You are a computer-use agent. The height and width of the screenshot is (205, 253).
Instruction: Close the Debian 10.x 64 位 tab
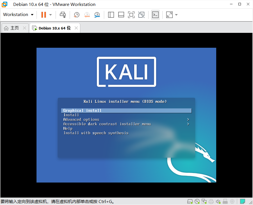[76, 28]
